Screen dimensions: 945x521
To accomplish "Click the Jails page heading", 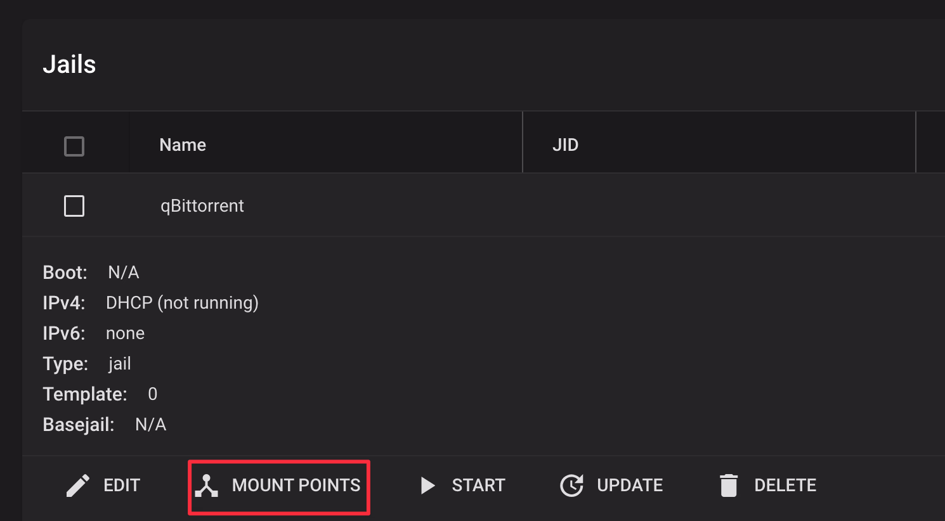I will [x=69, y=65].
